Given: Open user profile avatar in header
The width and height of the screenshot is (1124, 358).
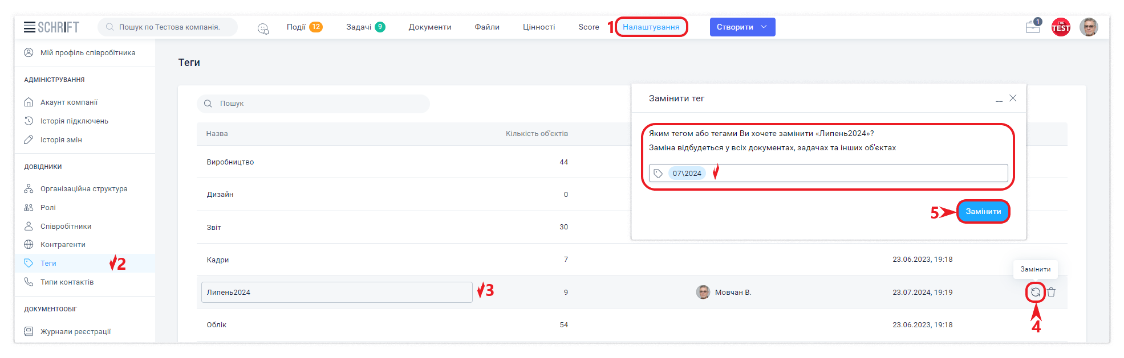Looking at the screenshot, I should pyautogui.click(x=1088, y=27).
